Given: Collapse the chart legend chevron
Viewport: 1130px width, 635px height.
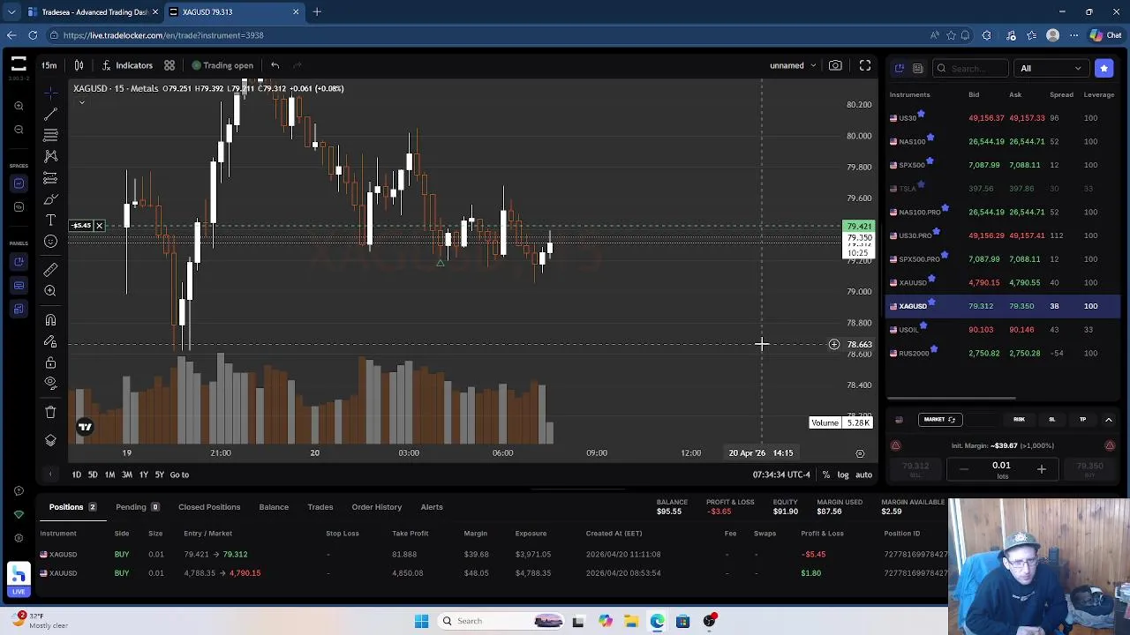Looking at the screenshot, I should click(x=81, y=102).
